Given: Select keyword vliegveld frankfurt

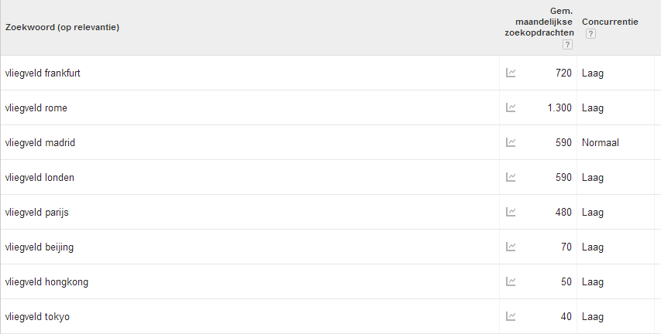Looking at the screenshot, I should [43, 73].
